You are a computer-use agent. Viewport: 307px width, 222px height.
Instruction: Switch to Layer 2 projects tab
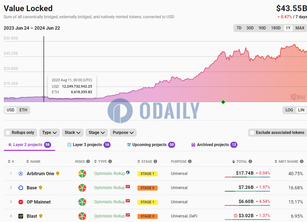point(29,145)
